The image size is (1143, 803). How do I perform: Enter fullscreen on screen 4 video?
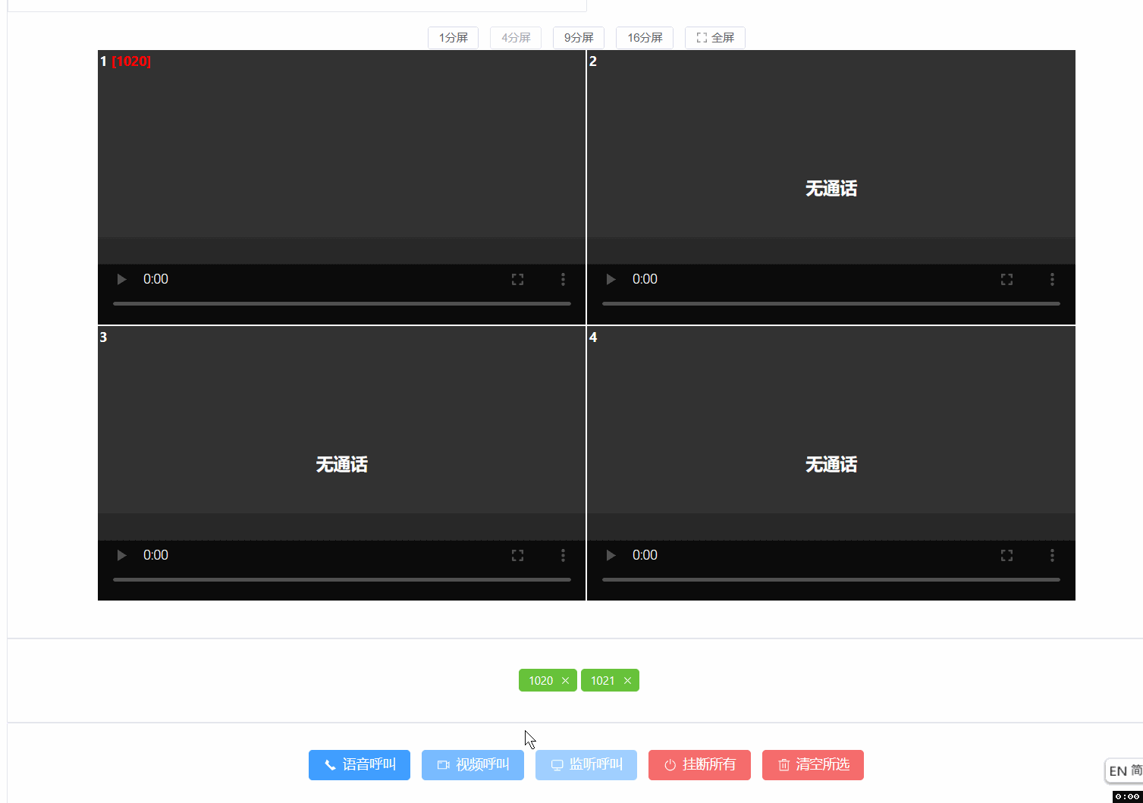[x=1006, y=555]
